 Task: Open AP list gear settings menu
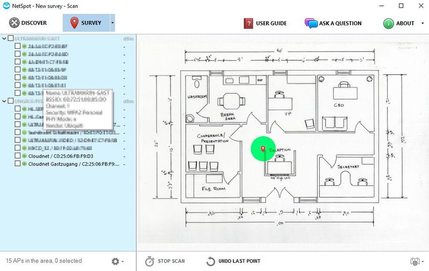click(x=117, y=261)
